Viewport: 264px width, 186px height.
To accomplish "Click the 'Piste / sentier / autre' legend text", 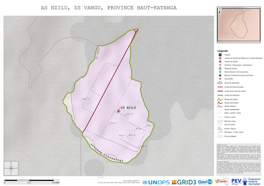I will point(233,113).
